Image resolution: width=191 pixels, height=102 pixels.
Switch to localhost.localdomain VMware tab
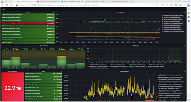click(120, 2)
